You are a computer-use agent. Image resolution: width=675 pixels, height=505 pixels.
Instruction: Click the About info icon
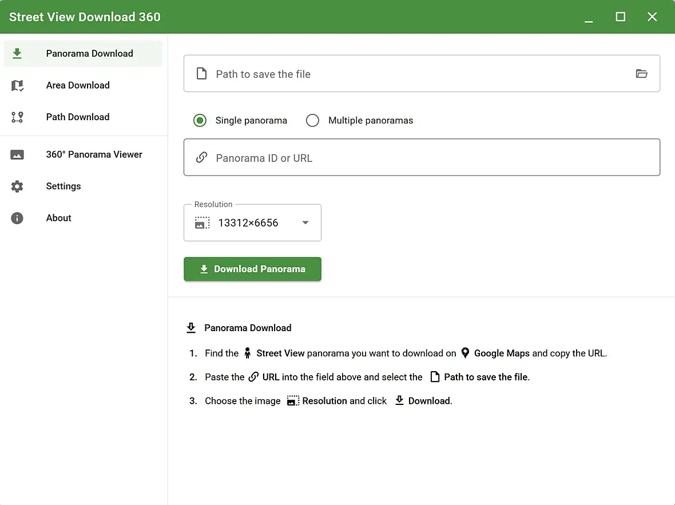tap(17, 218)
